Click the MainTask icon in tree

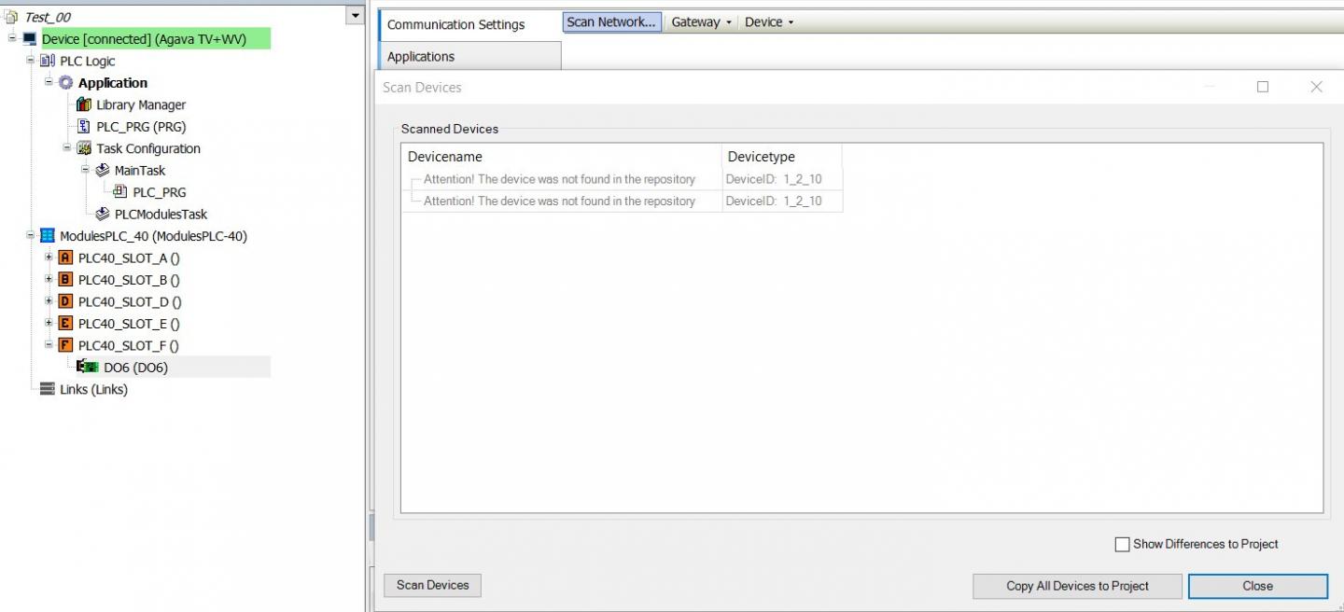point(103,170)
